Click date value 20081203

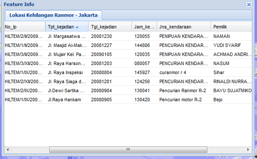pyautogui.click(x=102, y=63)
